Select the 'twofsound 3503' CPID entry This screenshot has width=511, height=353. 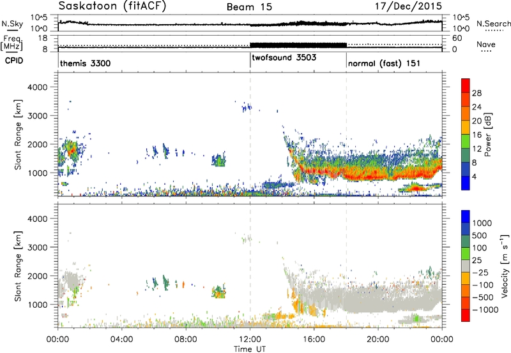tap(284, 57)
